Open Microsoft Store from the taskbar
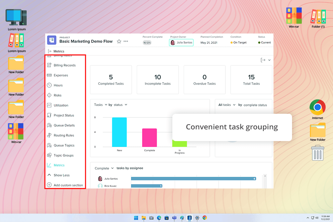 coord(167,218)
